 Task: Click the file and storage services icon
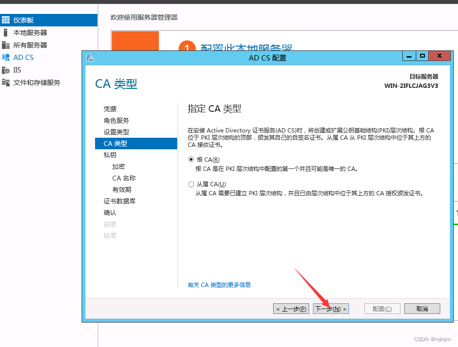coord(6,83)
